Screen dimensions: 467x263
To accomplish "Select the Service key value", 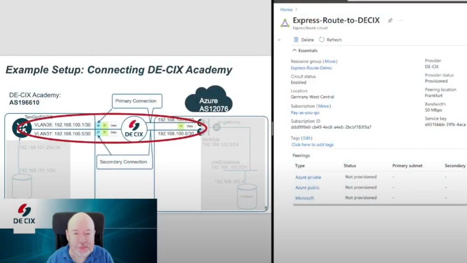I will click(446, 125).
